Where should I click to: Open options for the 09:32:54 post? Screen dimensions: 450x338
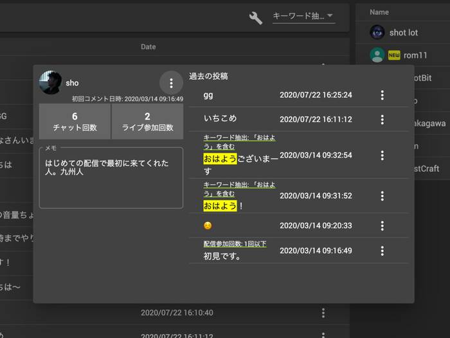click(x=382, y=155)
